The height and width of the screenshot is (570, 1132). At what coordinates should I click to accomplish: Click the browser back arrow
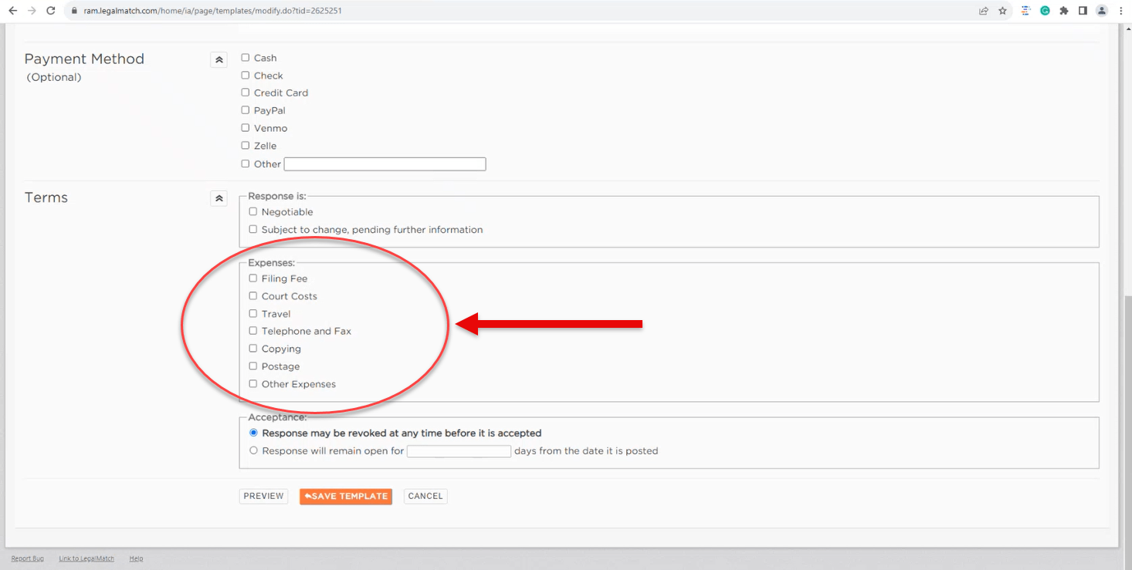pyautogui.click(x=12, y=11)
